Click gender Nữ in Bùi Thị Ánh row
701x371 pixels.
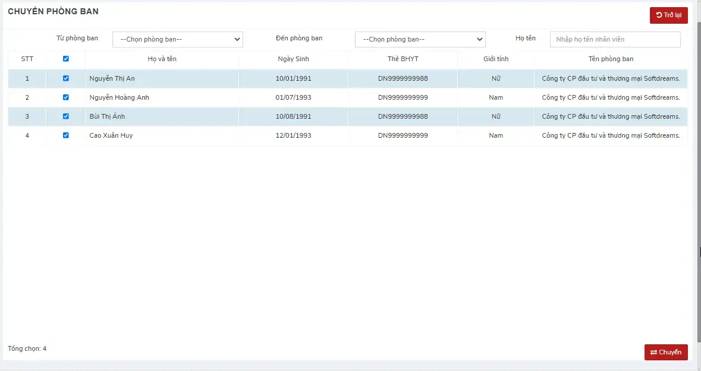pyautogui.click(x=496, y=116)
